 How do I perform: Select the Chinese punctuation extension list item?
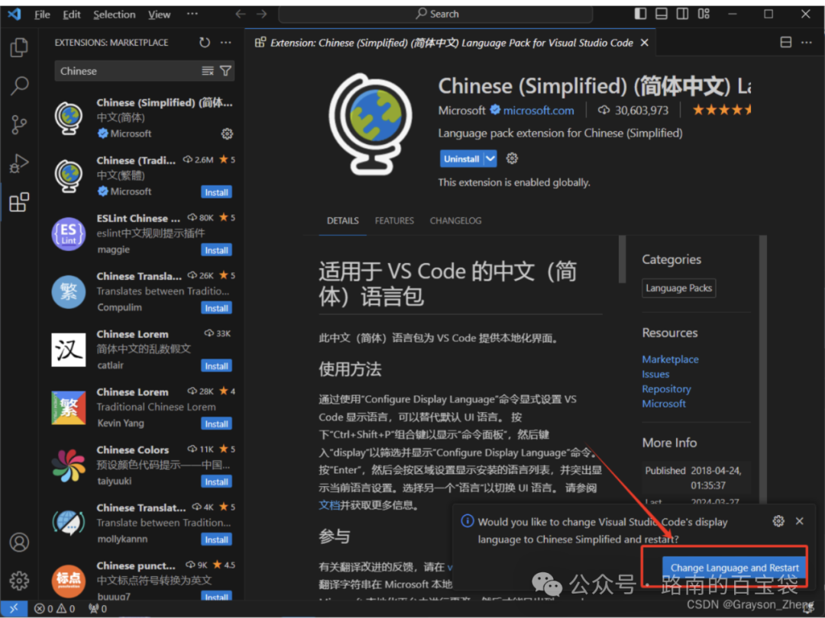143,580
